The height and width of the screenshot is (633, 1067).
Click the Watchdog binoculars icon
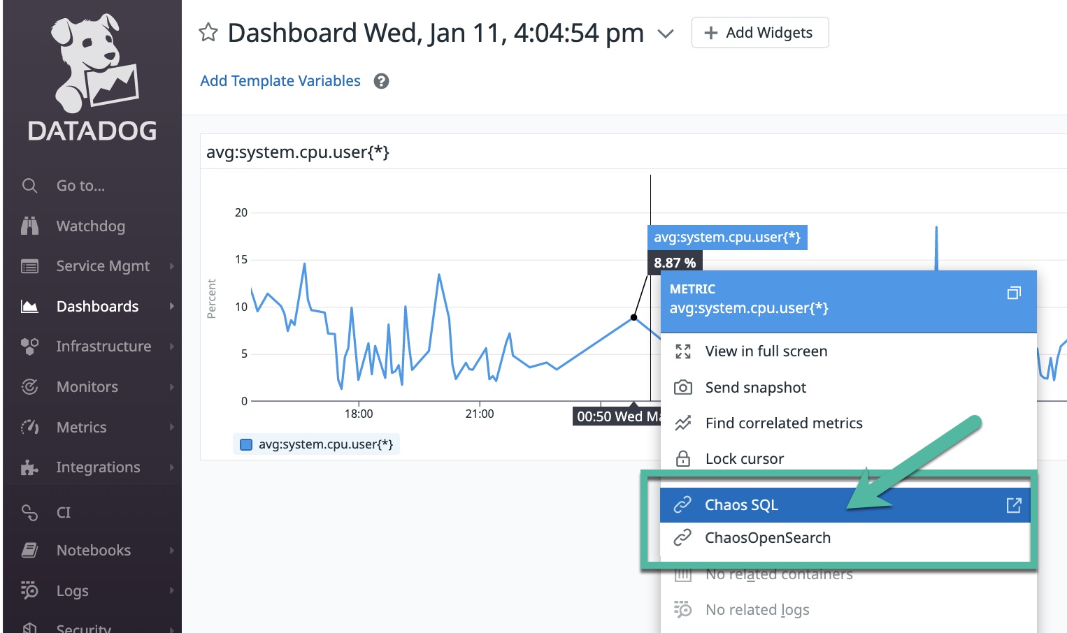29,226
